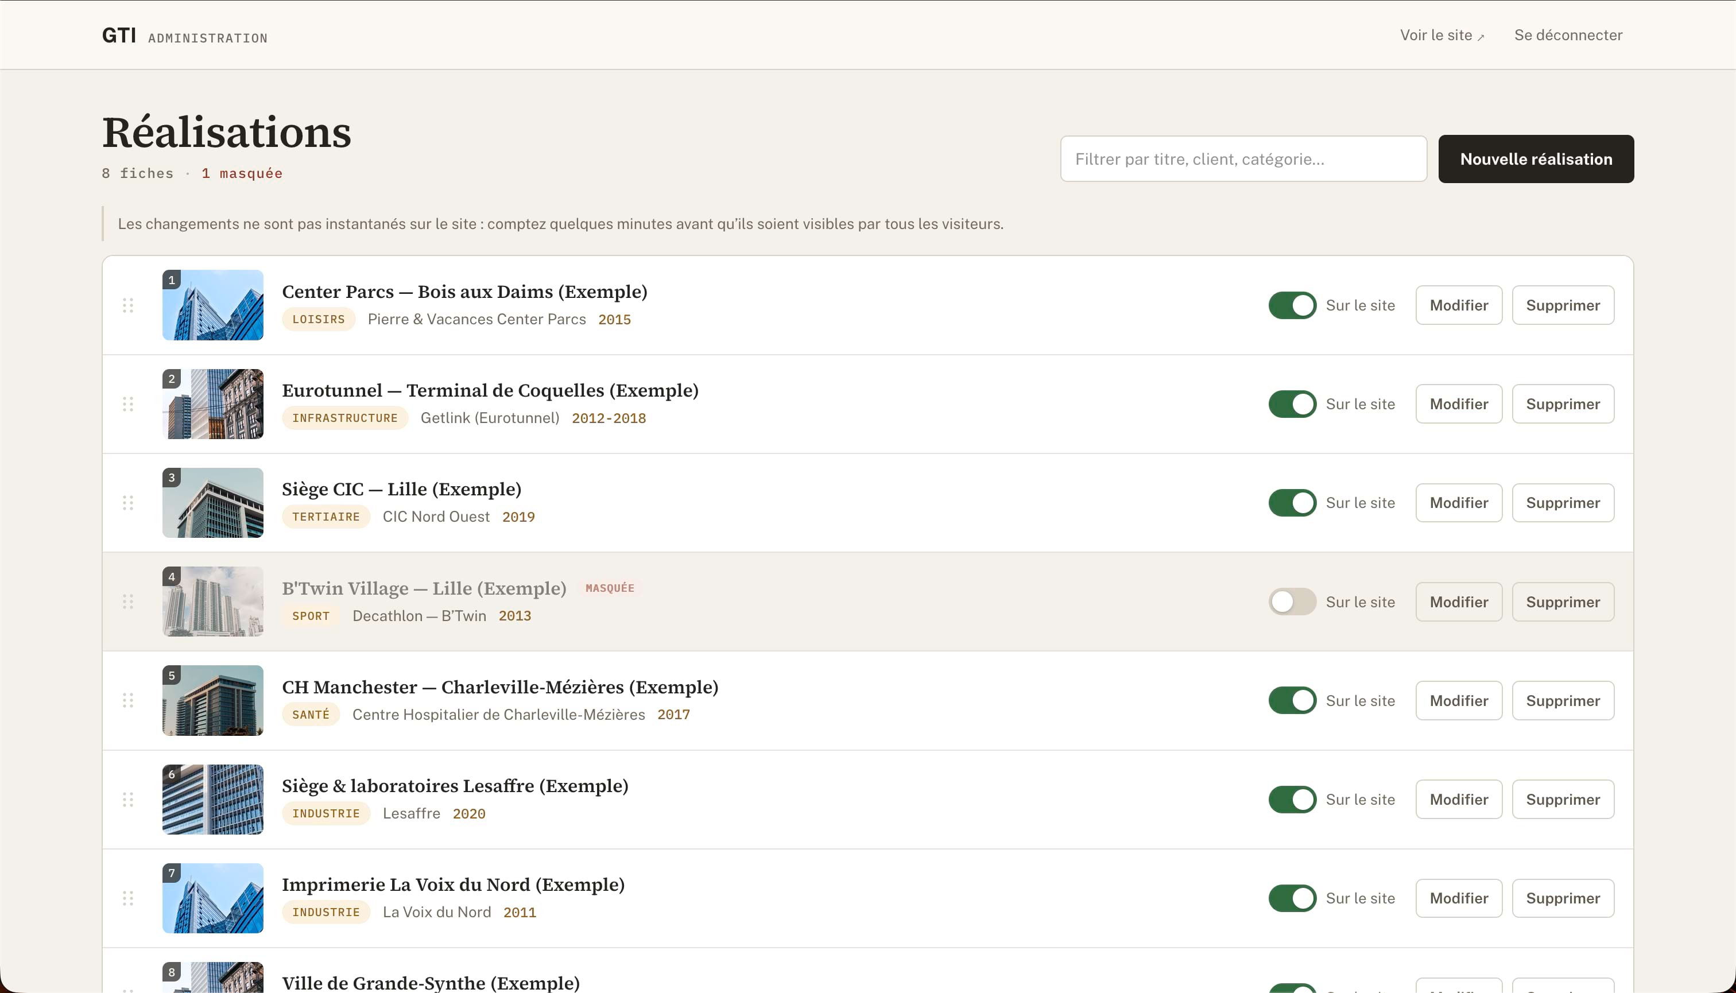The height and width of the screenshot is (993, 1736).
Task: Click the INFRASTRUCTURE category tag
Action: tap(345, 418)
